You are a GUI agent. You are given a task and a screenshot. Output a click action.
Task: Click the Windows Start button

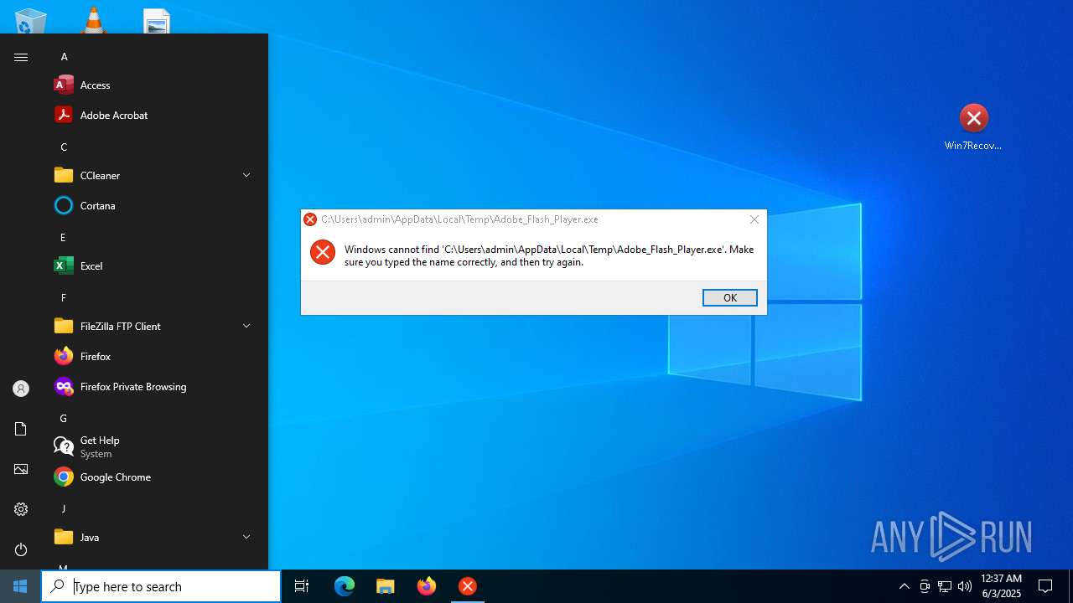(20, 586)
